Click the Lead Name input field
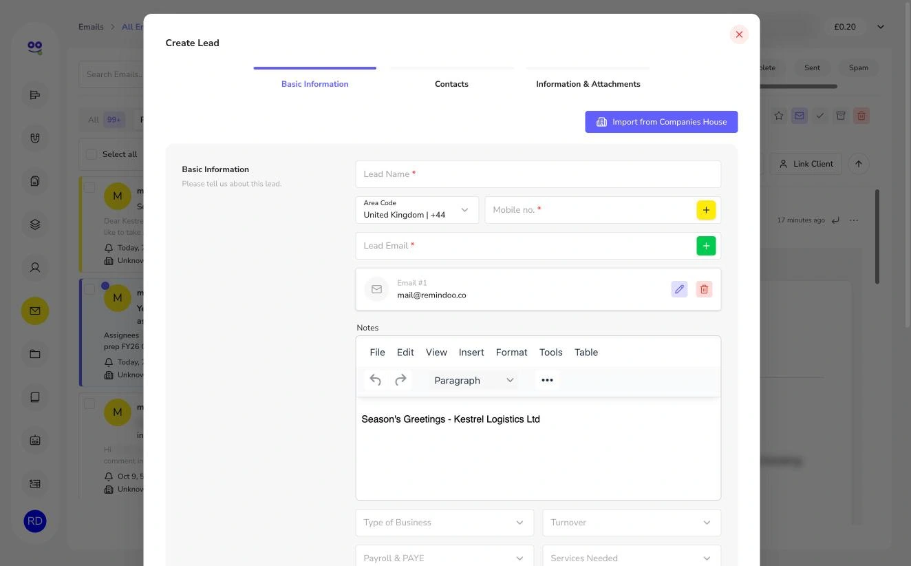The width and height of the screenshot is (911, 566). tap(538, 174)
